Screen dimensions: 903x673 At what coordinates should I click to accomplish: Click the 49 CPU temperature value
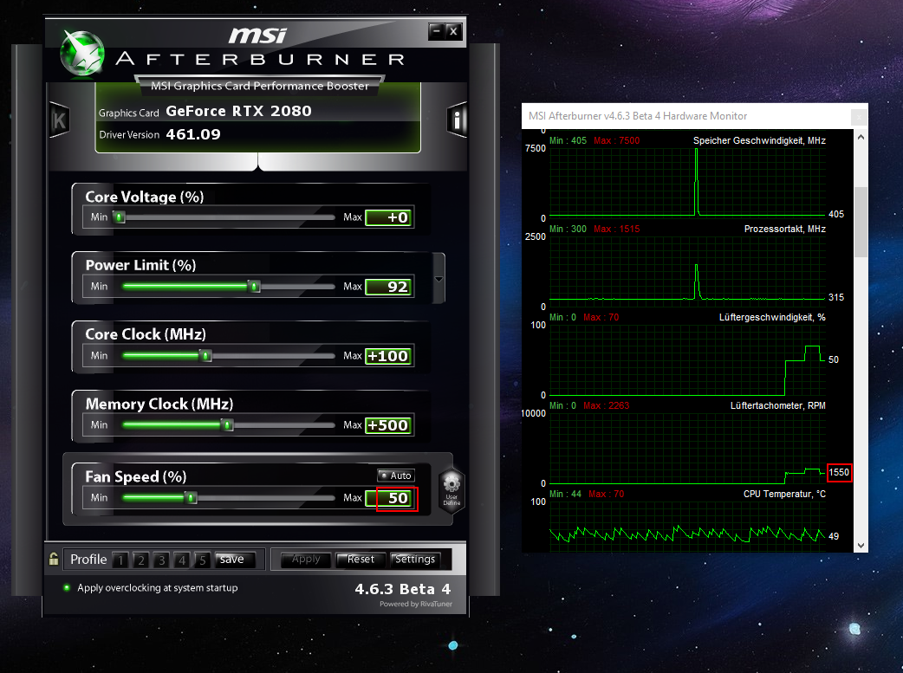click(x=834, y=536)
